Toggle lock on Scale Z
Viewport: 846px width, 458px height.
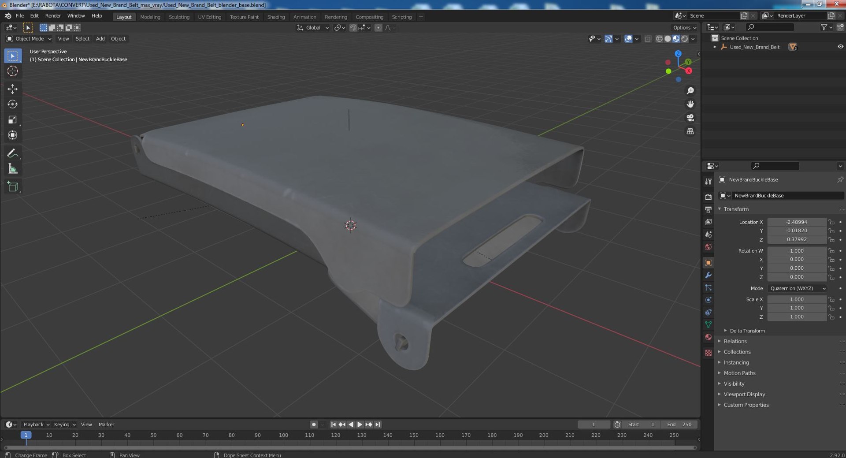(831, 317)
